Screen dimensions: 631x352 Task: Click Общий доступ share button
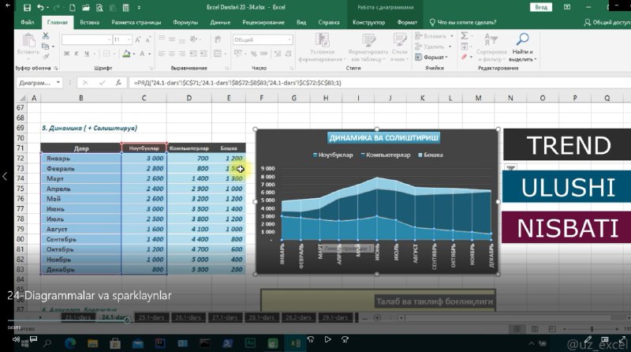pos(607,22)
